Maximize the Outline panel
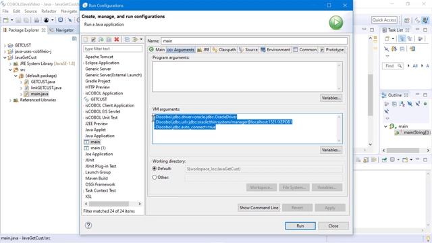432x243 pixels. 425,95
